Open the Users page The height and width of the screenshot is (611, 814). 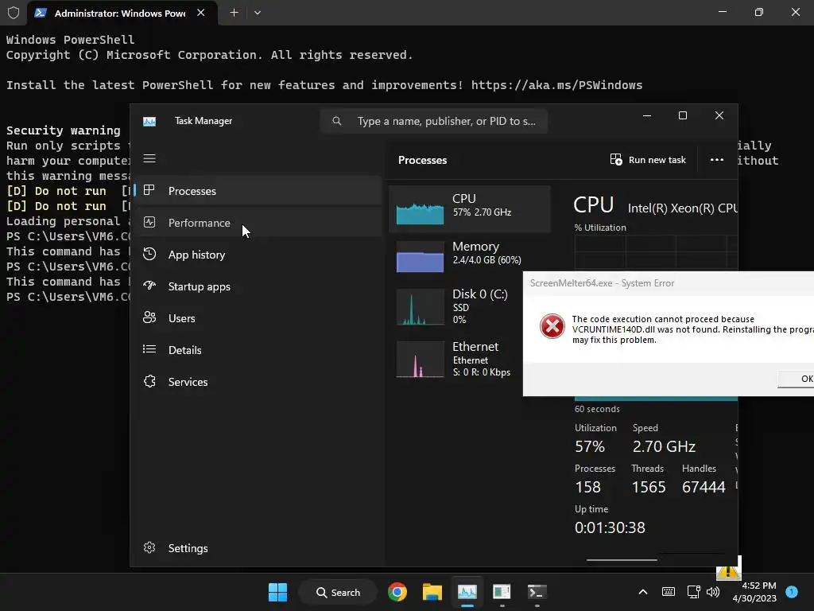(x=258, y=318)
